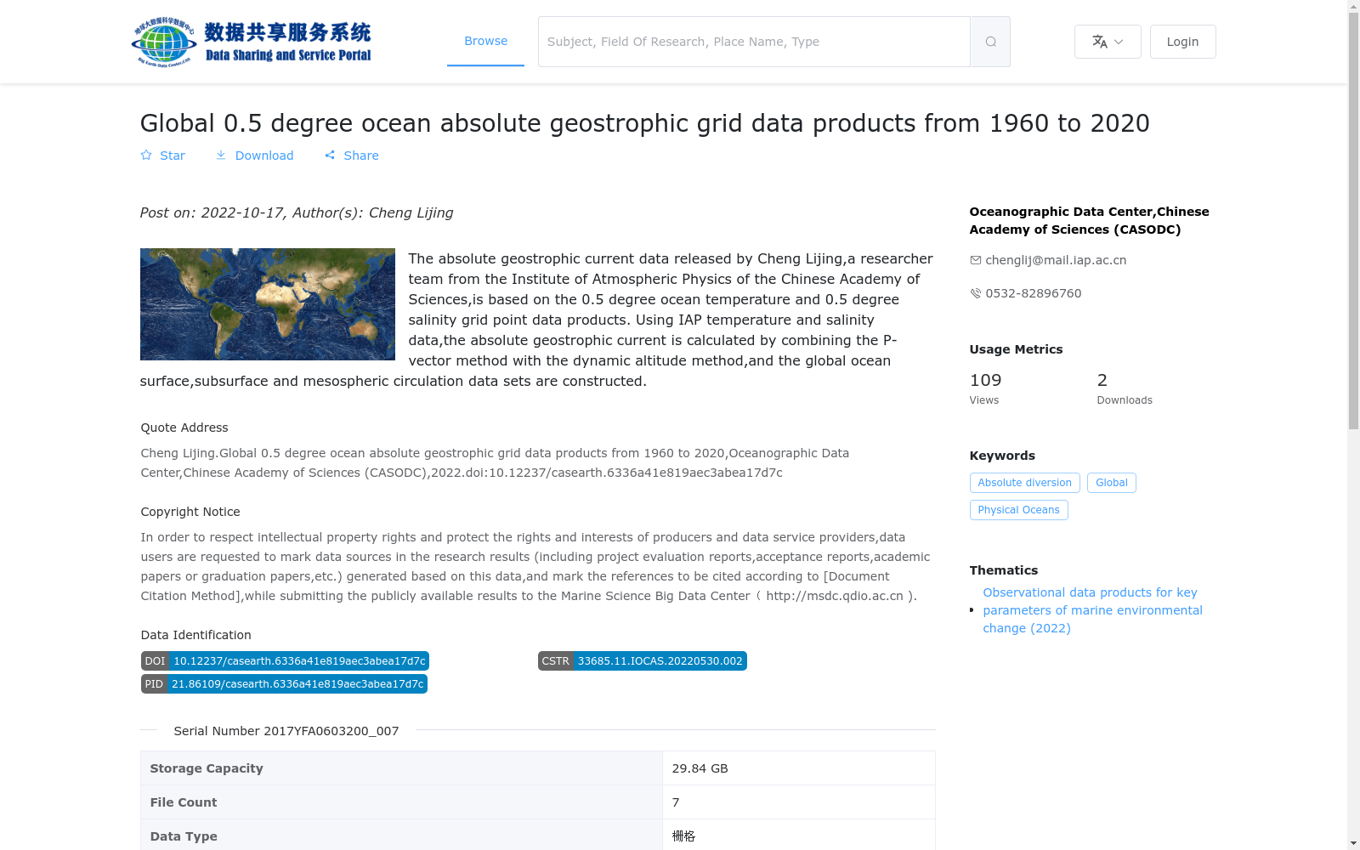Select the Global keyword tag

point(1111,483)
